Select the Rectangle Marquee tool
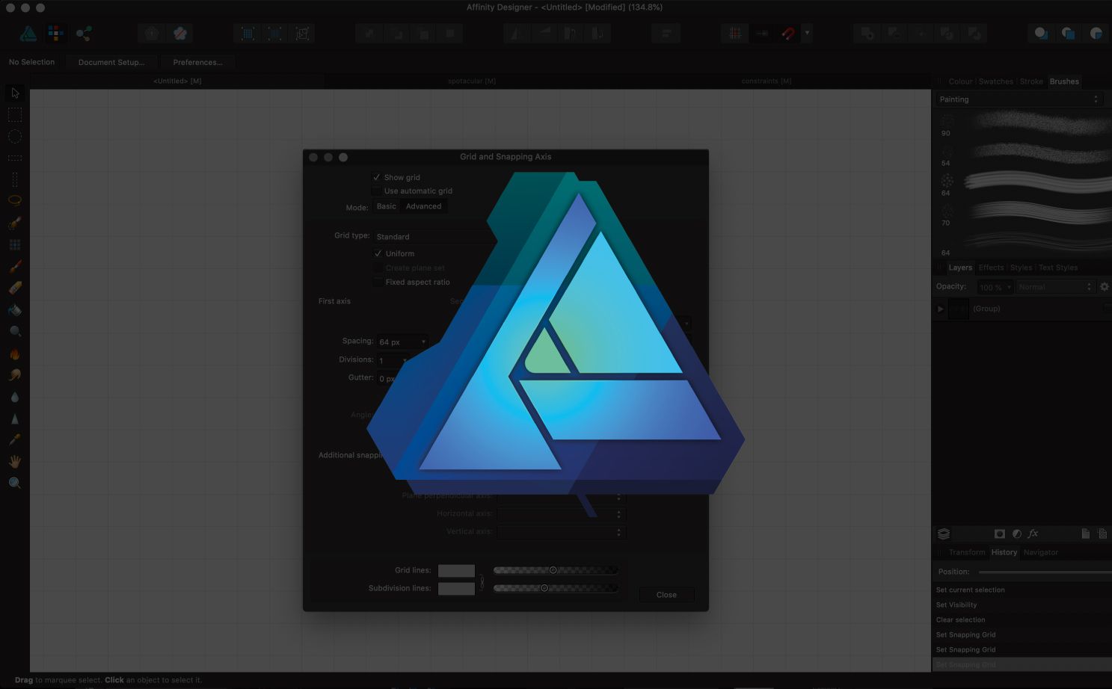1112x689 pixels. click(14, 114)
